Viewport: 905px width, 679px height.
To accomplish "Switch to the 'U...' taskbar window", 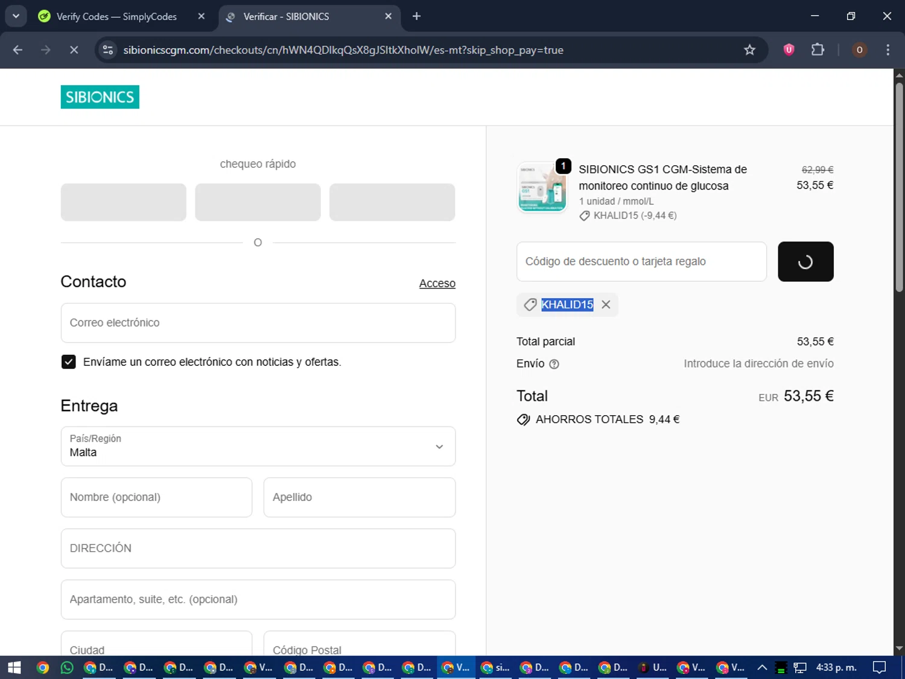I will click(653, 668).
